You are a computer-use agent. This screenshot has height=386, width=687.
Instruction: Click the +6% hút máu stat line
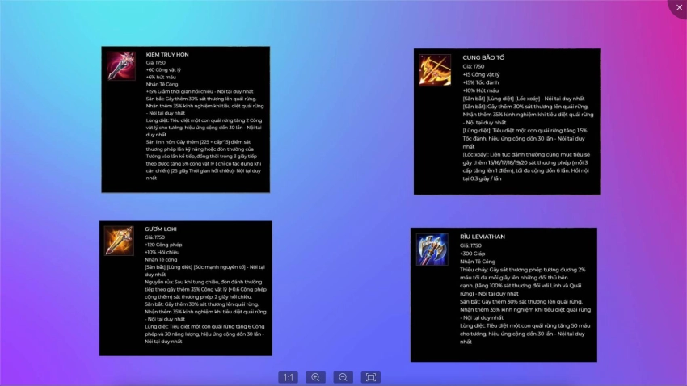[162, 77]
